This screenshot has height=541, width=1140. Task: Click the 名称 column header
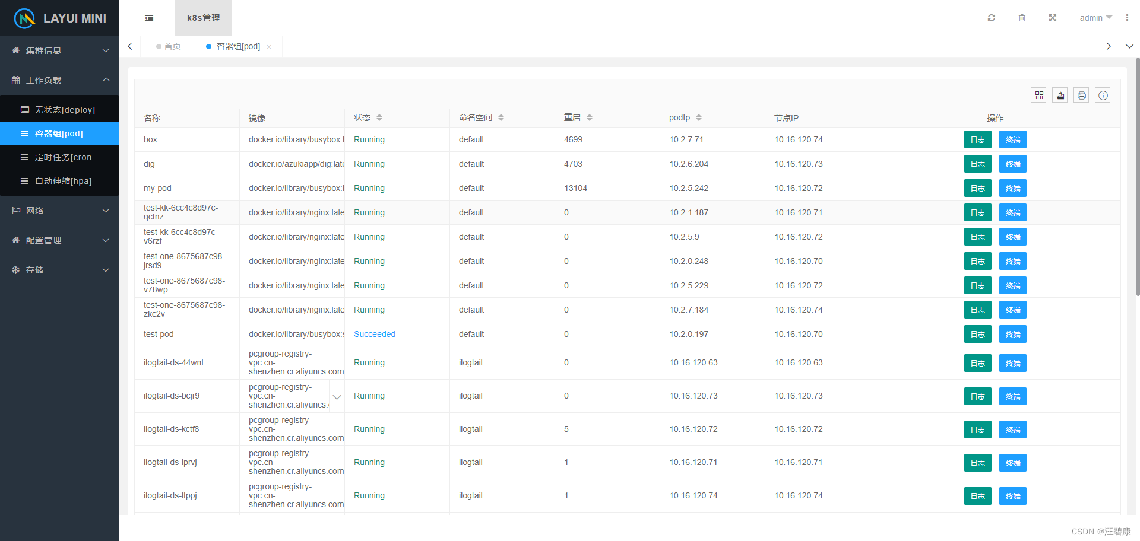pyautogui.click(x=152, y=118)
